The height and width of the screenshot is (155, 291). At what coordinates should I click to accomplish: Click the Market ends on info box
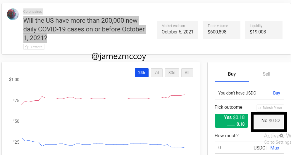coord(178,30)
